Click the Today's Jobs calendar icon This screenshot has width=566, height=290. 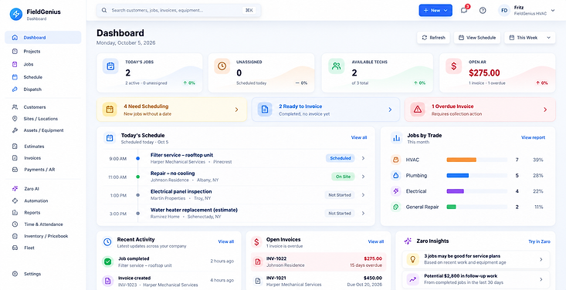coord(110,66)
